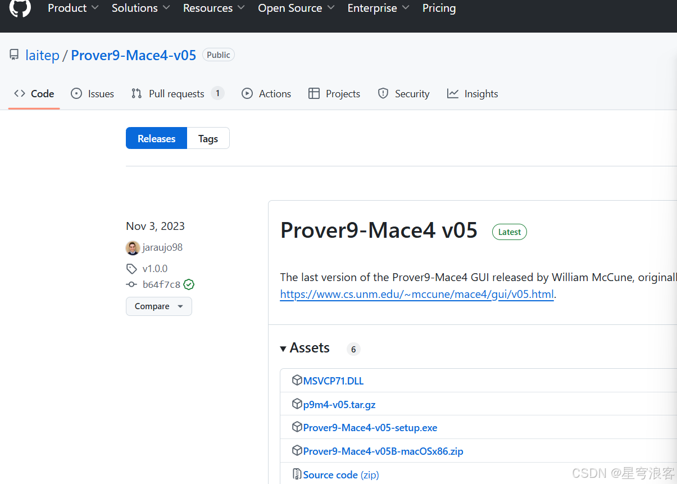Switch to the Code tab
Image resolution: width=677 pixels, height=484 pixels.
tap(34, 94)
